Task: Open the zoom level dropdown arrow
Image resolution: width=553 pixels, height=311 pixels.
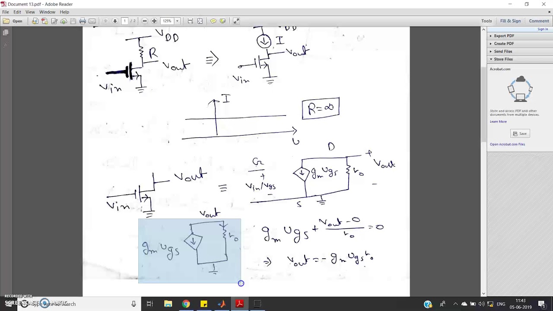Action: 177,21
